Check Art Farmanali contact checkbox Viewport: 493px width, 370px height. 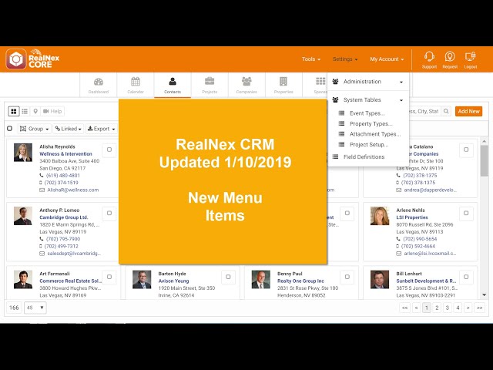109,277
